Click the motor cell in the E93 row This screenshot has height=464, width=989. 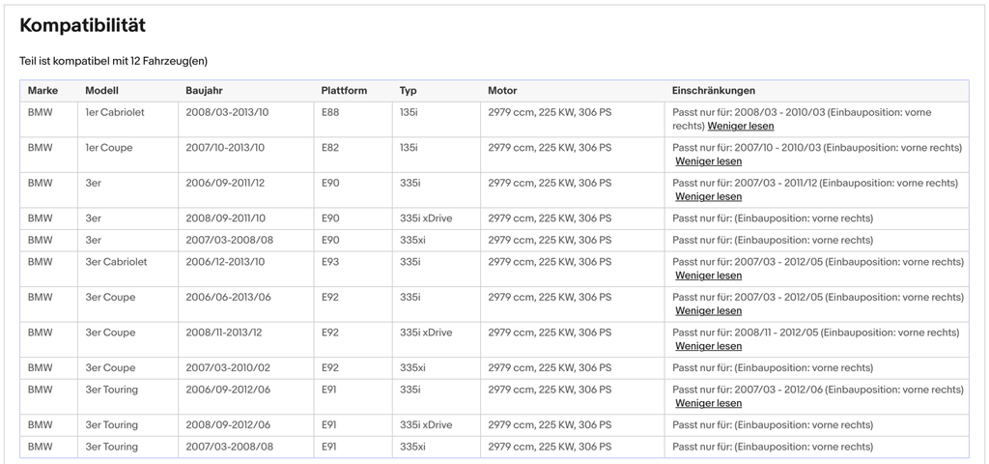pos(550,262)
